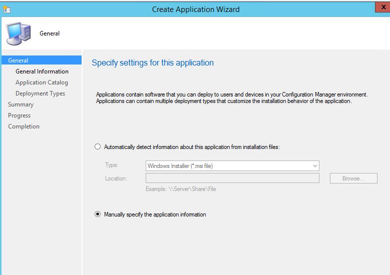The height and width of the screenshot is (275, 390).
Task: Click the General label beside the computer icon
Action: click(x=50, y=33)
